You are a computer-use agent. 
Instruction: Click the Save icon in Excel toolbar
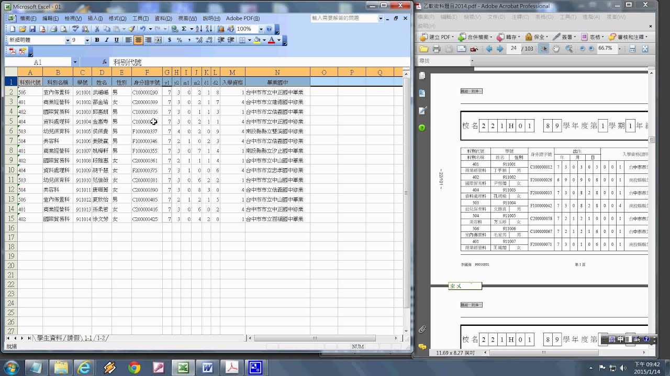tap(32, 29)
